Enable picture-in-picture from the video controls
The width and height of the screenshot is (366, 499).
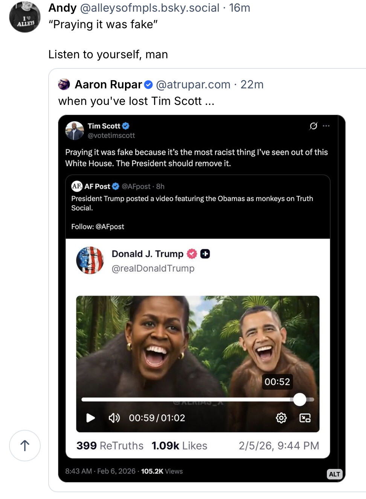(305, 418)
